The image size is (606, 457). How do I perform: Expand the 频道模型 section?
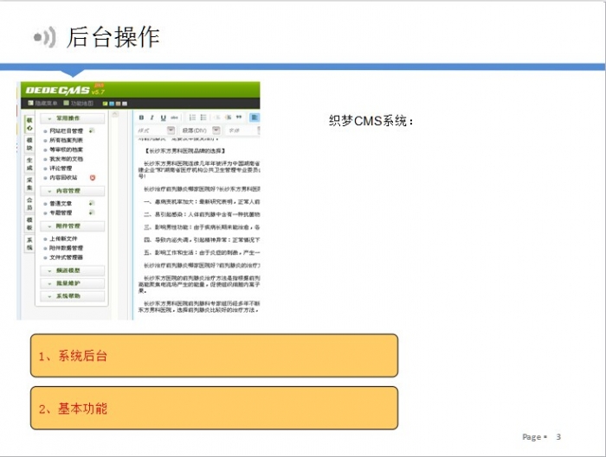click(73, 270)
